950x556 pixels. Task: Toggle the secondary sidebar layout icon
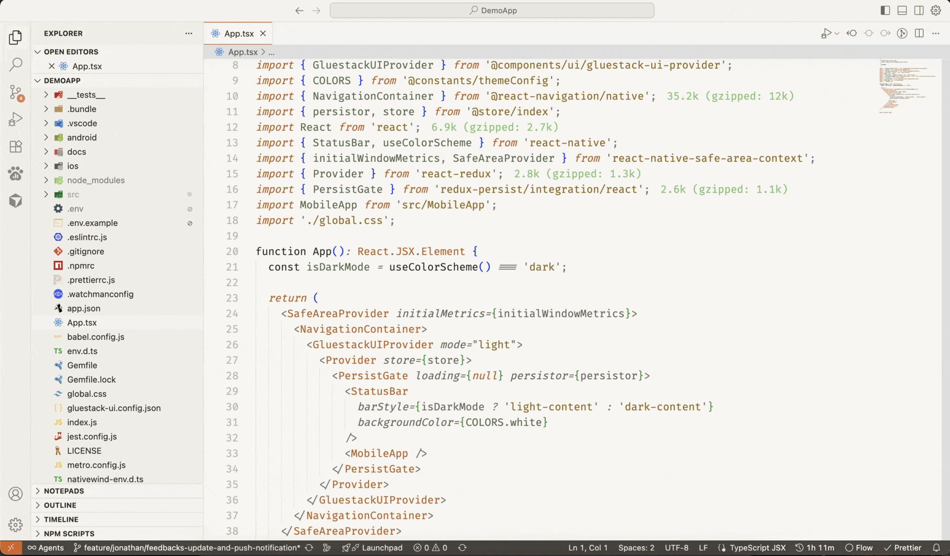(x=919, y=10)
